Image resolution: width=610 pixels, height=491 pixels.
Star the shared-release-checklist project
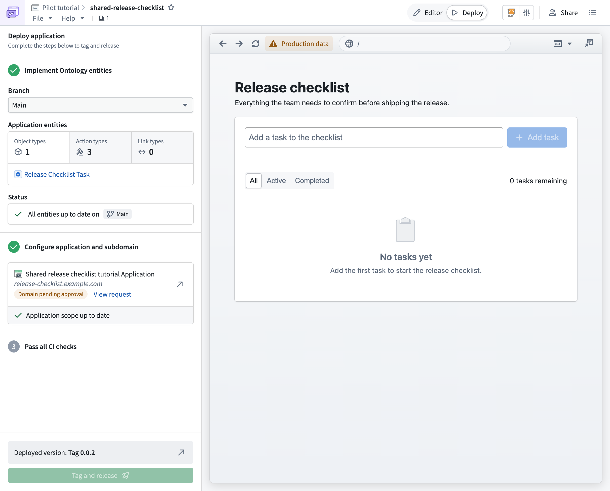[171, 7]
